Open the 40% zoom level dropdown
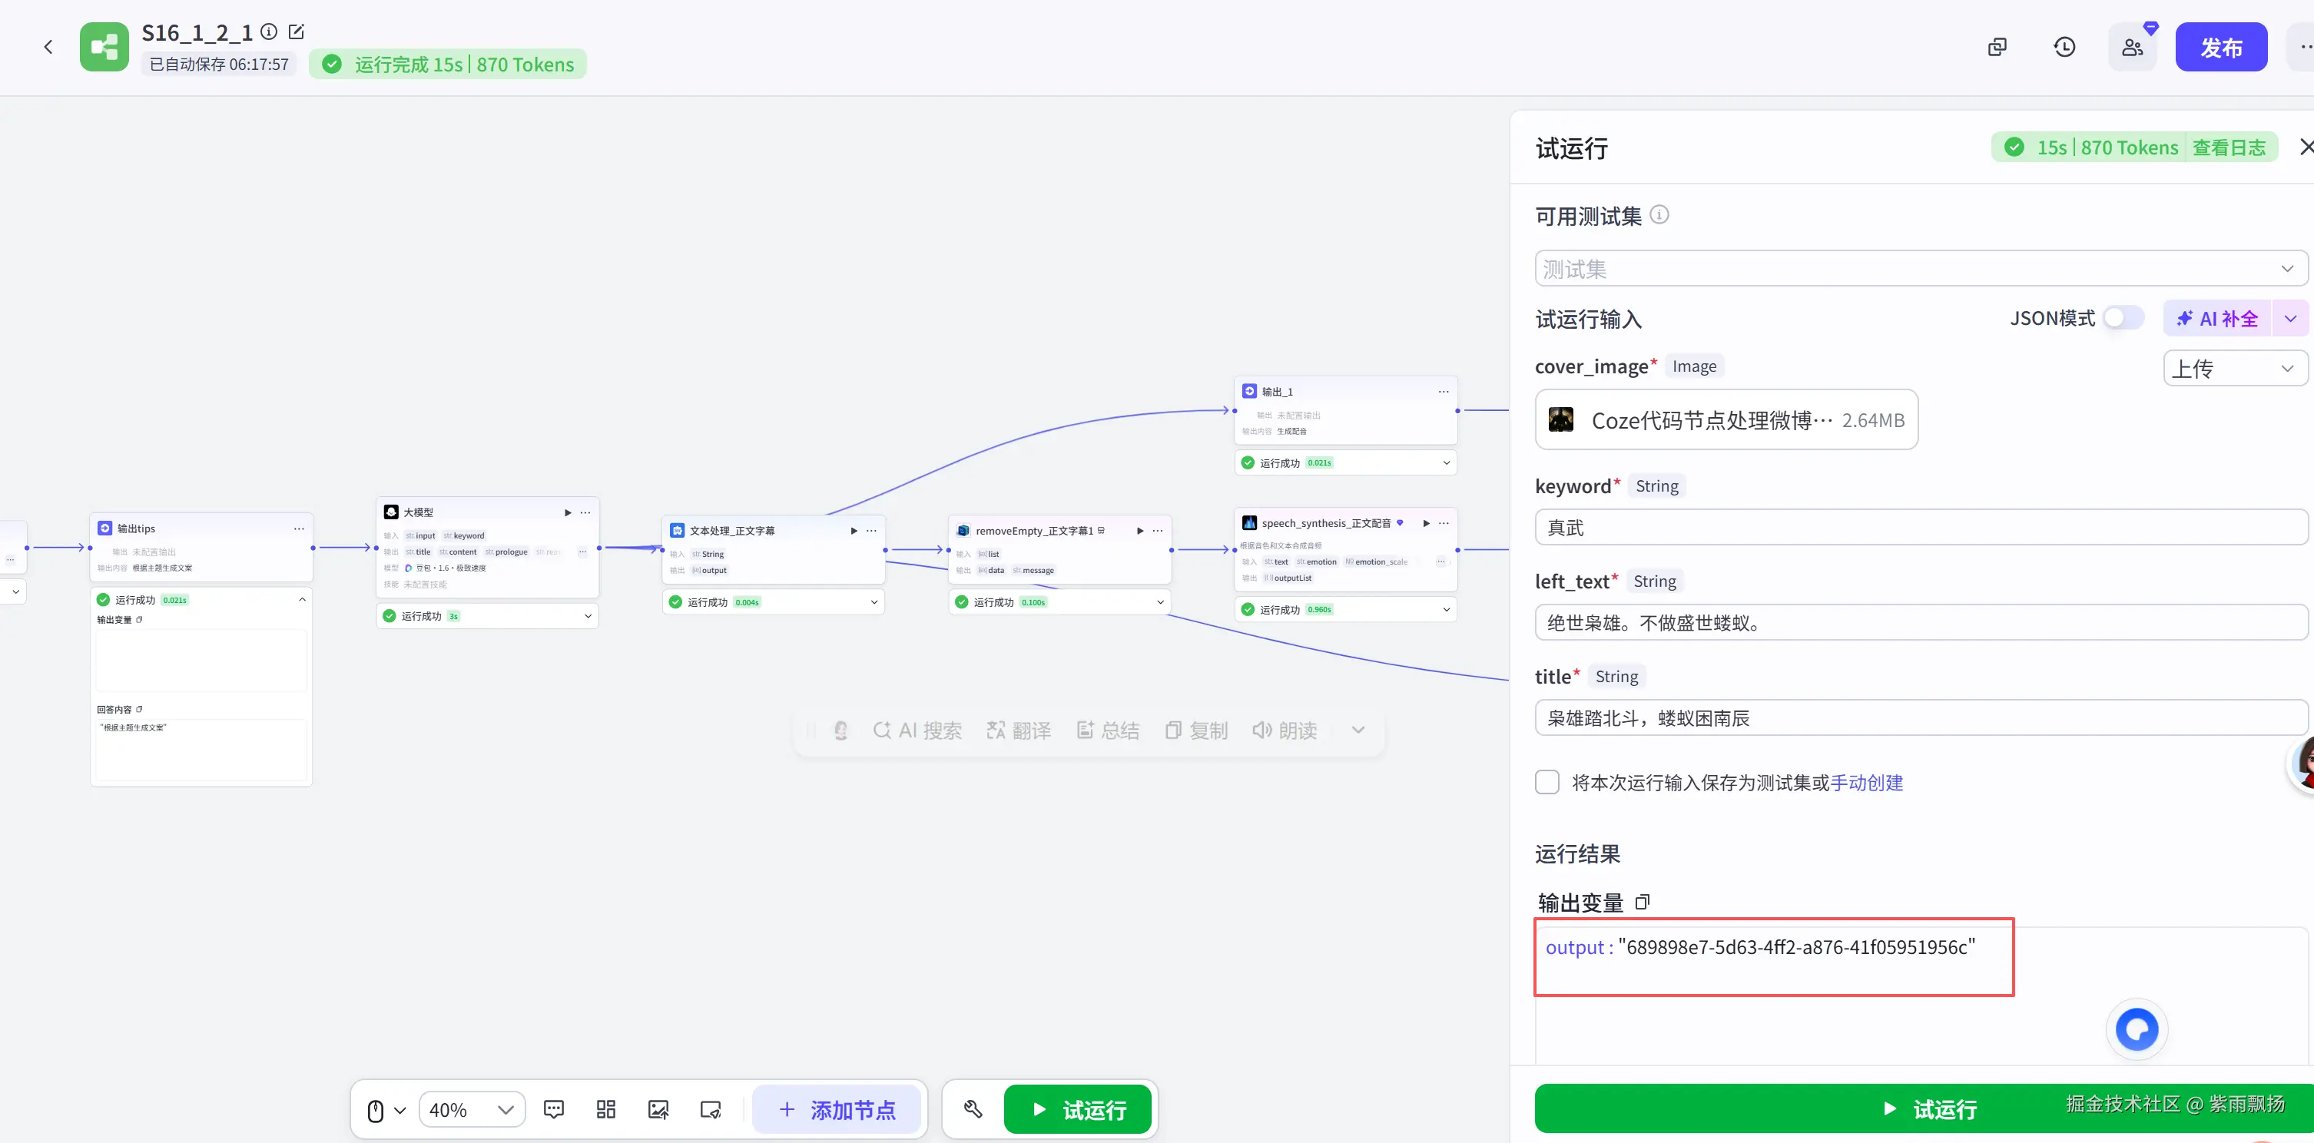 pyautogui.click(x=471, y=1110)
